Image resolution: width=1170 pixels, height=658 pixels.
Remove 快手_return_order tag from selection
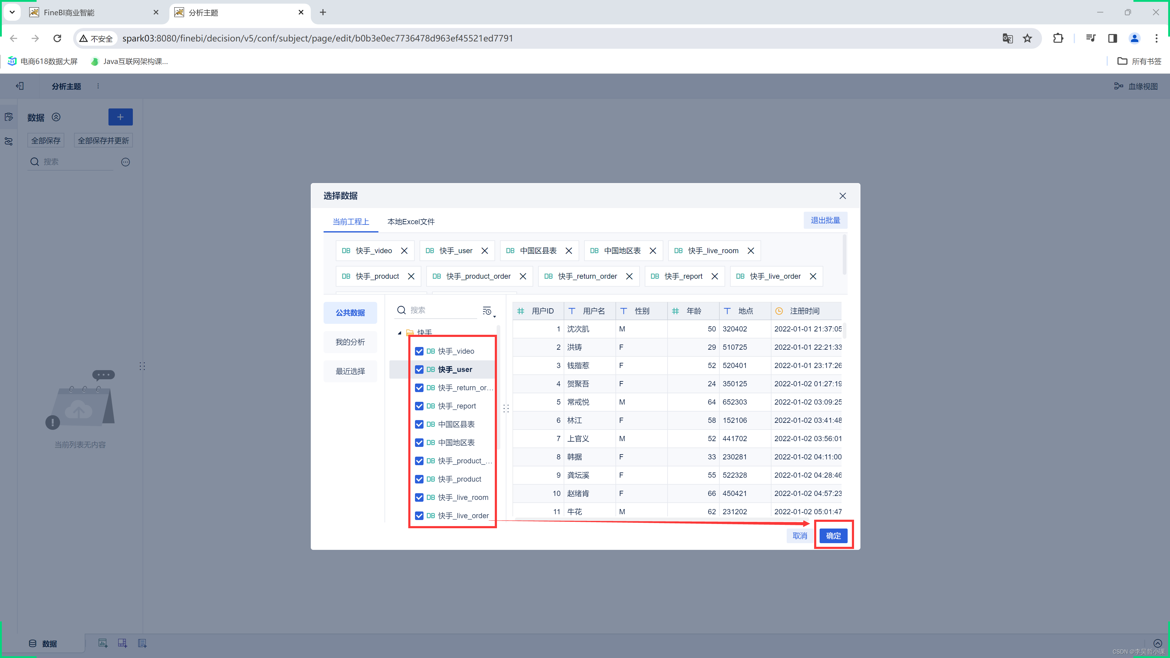point(629,276)
